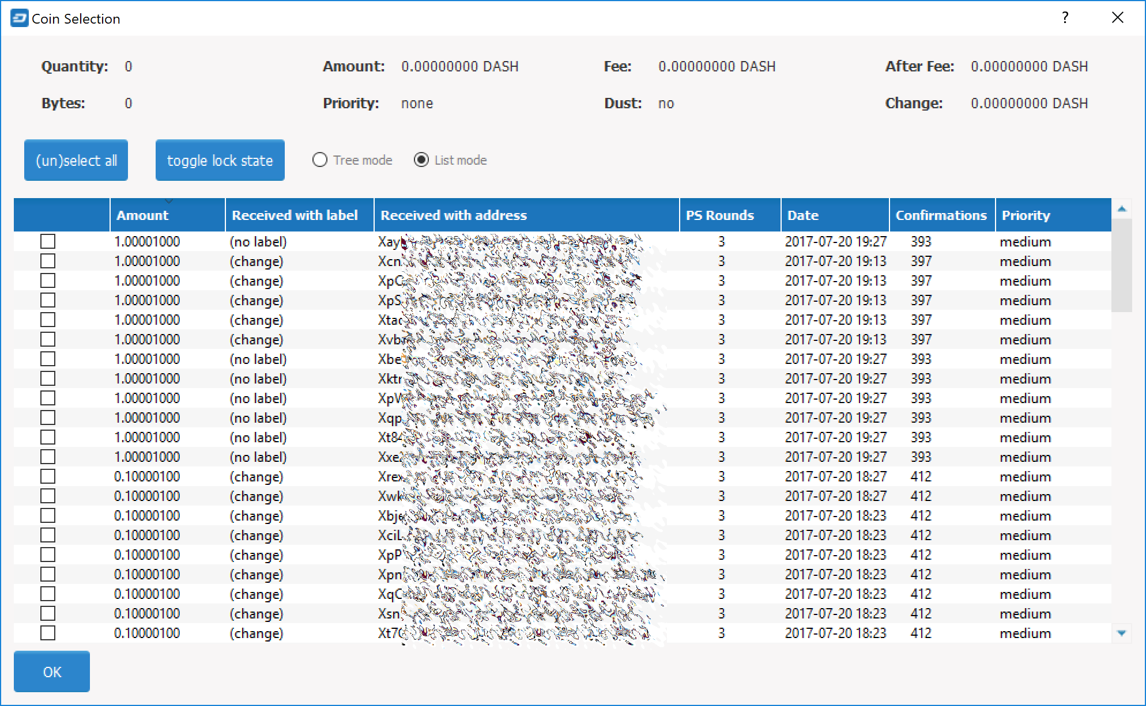Image resolution: width=1146 pixels, height=706 pixels.
Task: Click the Change value 0.00000000 DASH
Action: click(x=1030, y=103)
